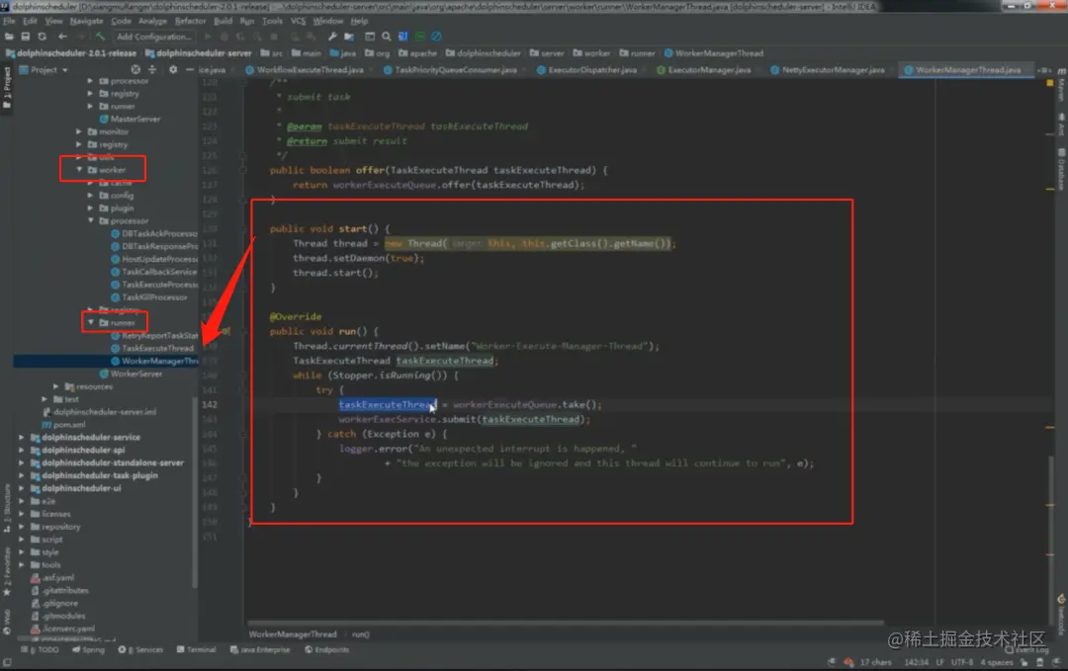Click the Settings wrench toolbar icon
1068x671 pixels.
(x=332, y=37)
